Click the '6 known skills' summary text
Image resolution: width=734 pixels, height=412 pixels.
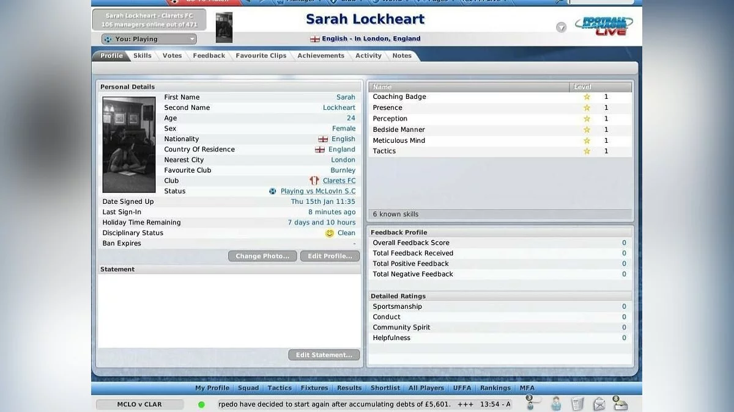396,214
